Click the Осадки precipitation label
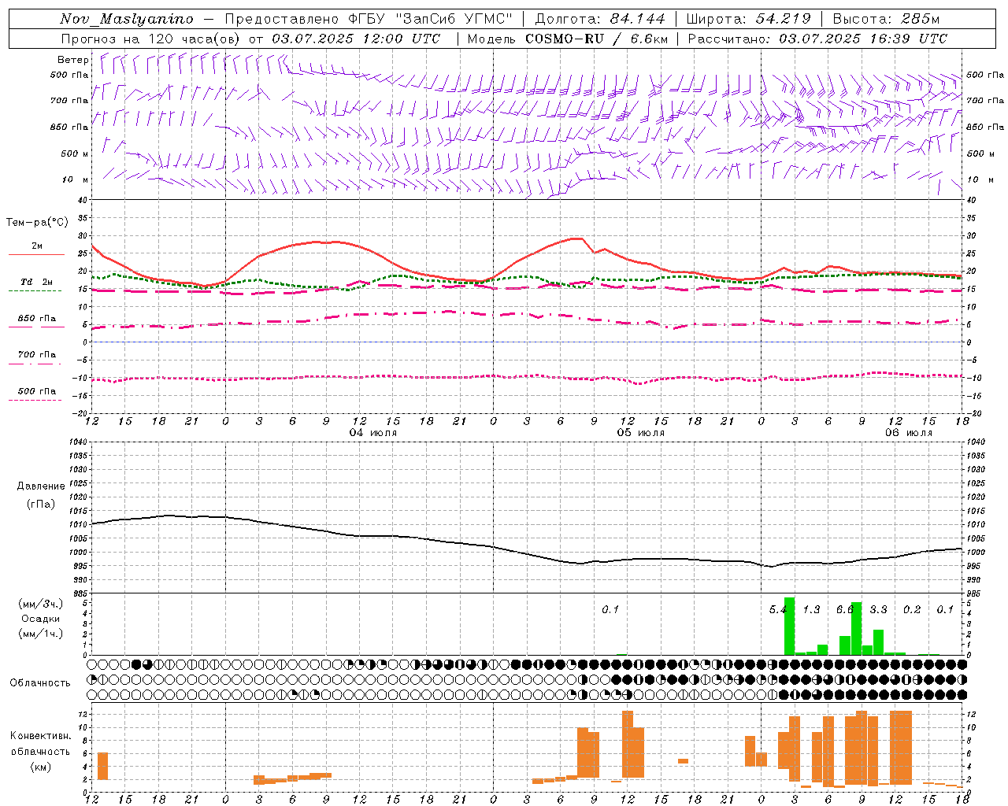 [41, 619]
